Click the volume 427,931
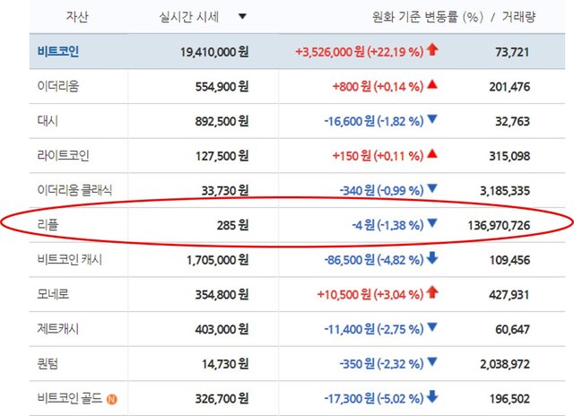This screenshot has width=574, height=416. point(509,295)
